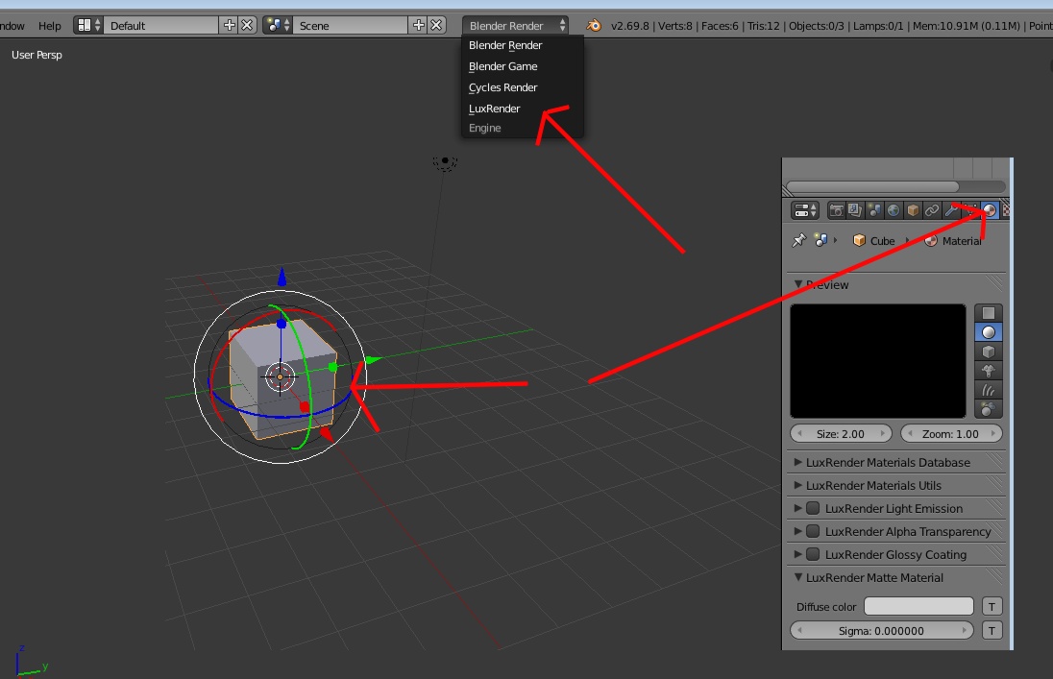
Task: Enable LuxRender Alpha Transparency checkbox
Action: point(813,531)
